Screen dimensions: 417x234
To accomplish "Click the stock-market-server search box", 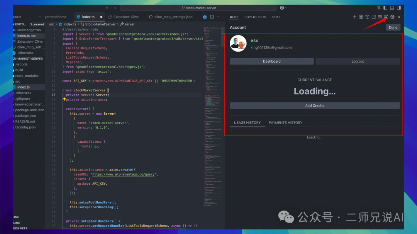I will point(198,8).
